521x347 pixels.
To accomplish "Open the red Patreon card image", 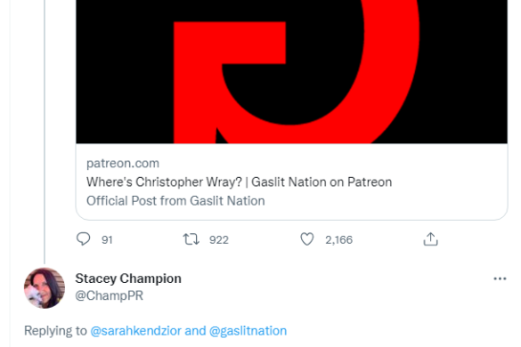I will point(292,72).
